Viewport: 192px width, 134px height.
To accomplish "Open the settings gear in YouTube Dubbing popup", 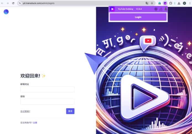I will (156, 9).
